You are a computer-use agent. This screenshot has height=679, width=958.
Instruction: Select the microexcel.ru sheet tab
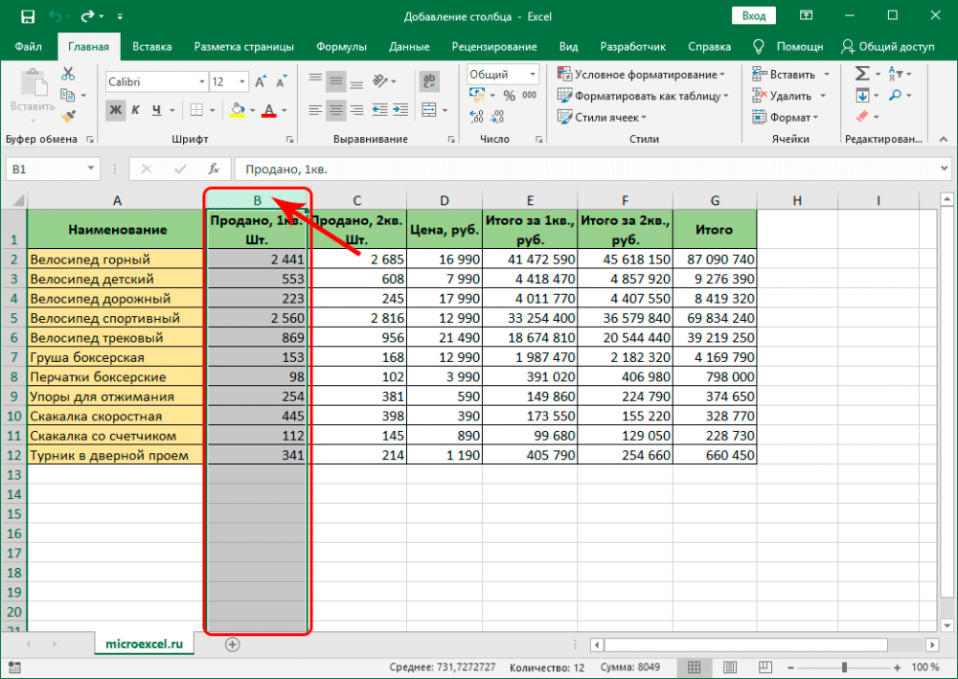(145, 645)
